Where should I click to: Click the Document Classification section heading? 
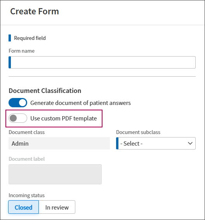point(45,91)
